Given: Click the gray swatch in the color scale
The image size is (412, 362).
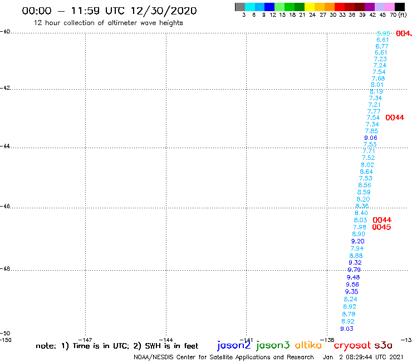Looking at the screenshot, I should pos(240,7).
